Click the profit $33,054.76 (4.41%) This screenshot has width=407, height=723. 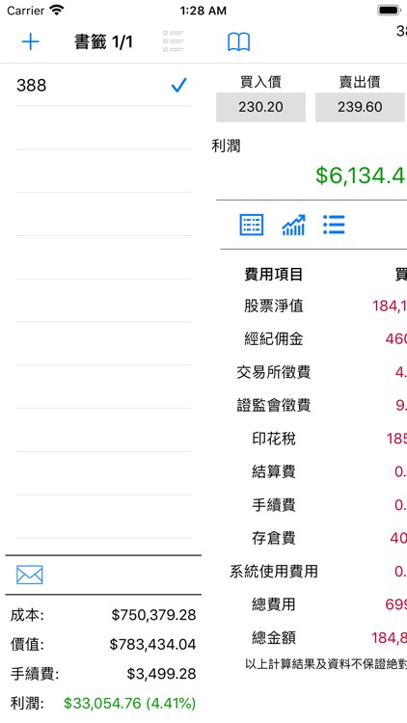coord(130,703)
